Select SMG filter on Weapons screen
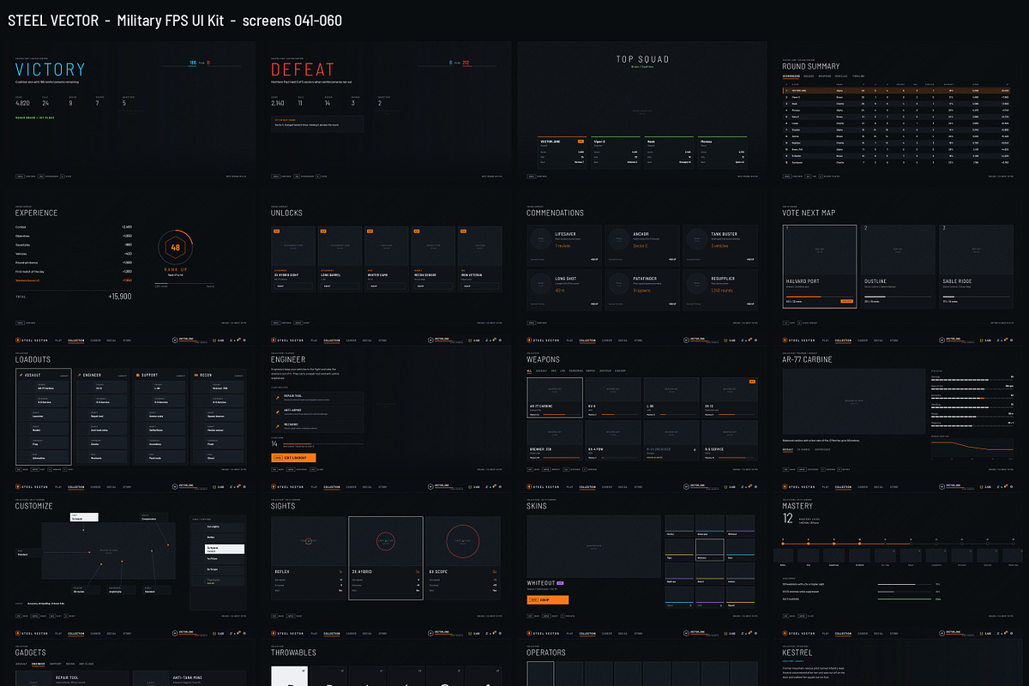 (x=553, y=370)
